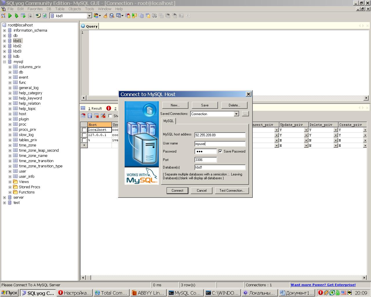Collapse the mysql database tree node
The image size is (371, 297).
4,62
